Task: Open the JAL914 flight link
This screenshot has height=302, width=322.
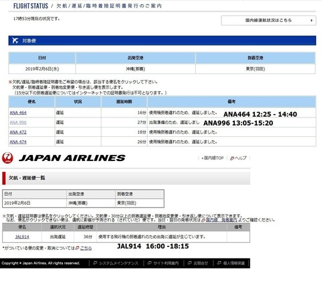Action: [x=22, y=237]
